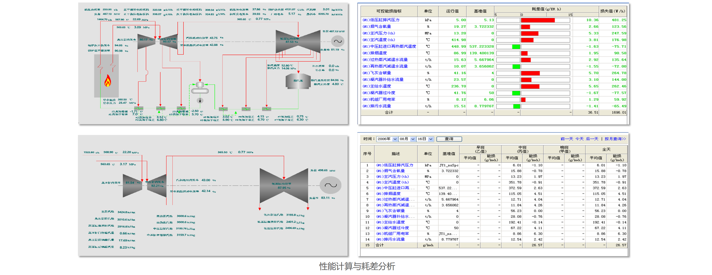Open the year dropdown showing 2006年
Image resolution: width=712 pixels, height=275 pixels.
click(395, 139)
